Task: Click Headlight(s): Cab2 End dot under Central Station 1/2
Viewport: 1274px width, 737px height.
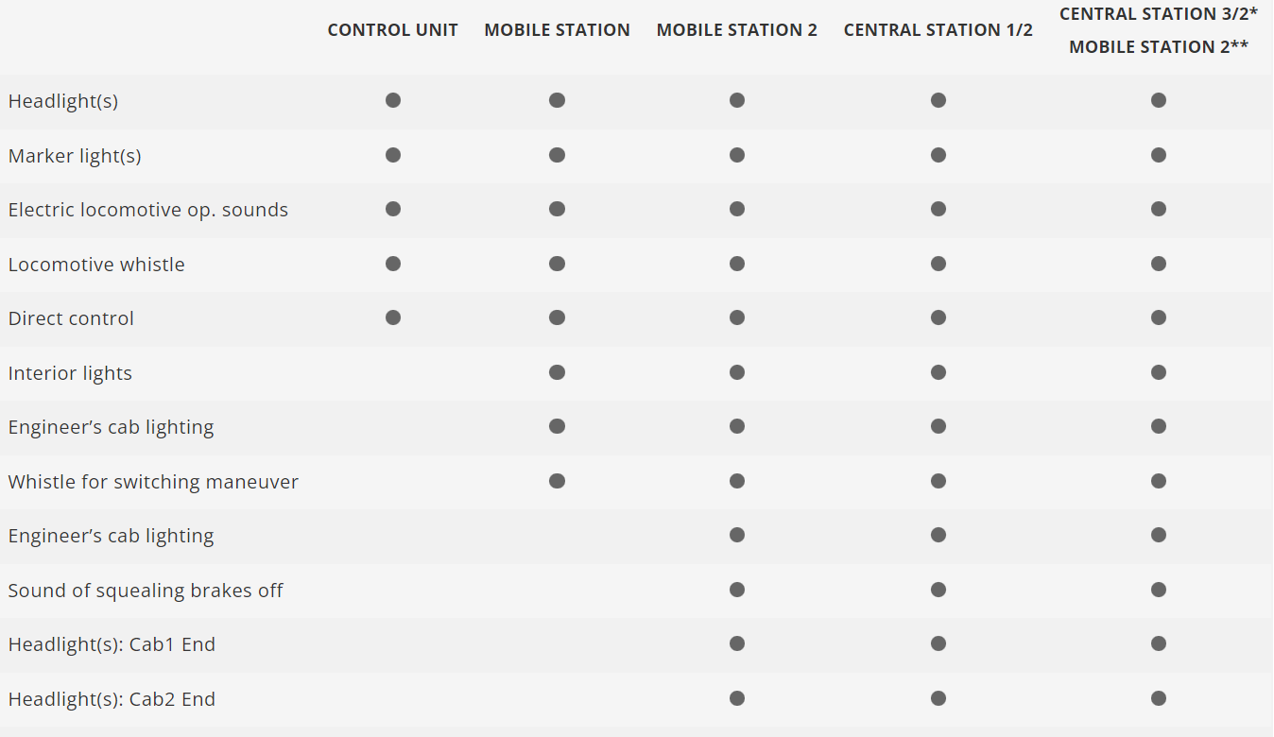Action: [x=938, y=698]
